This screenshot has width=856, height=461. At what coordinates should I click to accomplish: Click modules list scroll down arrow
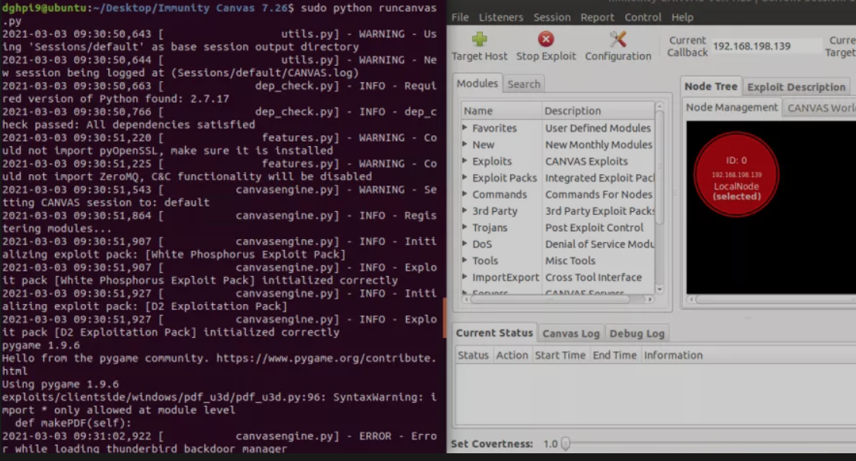tap(659, 289)
